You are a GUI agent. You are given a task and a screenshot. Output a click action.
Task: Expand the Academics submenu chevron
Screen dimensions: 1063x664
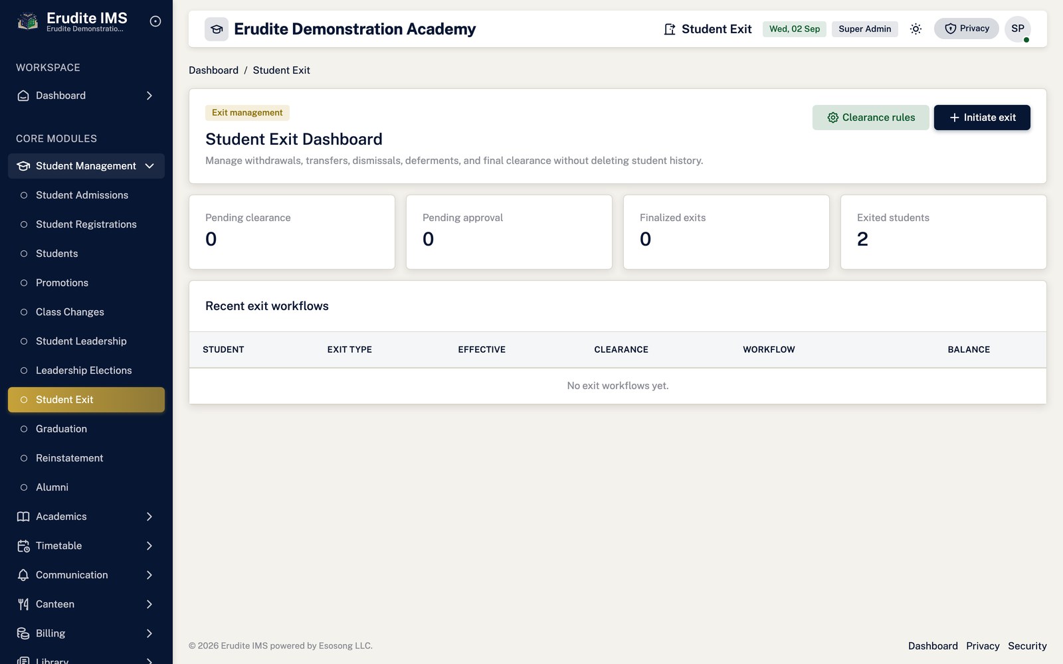click(x=149, y=517)
